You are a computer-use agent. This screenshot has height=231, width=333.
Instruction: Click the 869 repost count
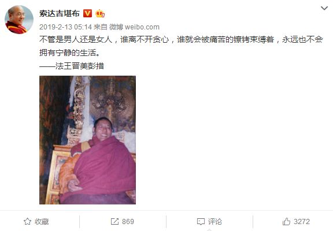[128, 222]
